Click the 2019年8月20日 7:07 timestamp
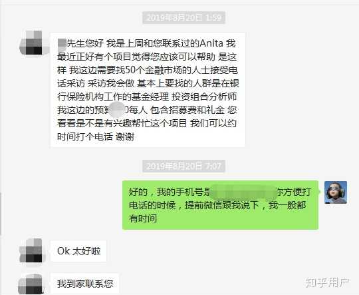 pos(184,166)
